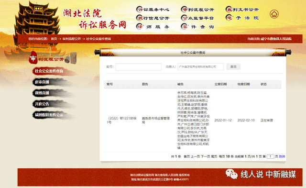This screenshot has width=306, height=188.
Task: Focus the 案号 input field
Action: 138,67
